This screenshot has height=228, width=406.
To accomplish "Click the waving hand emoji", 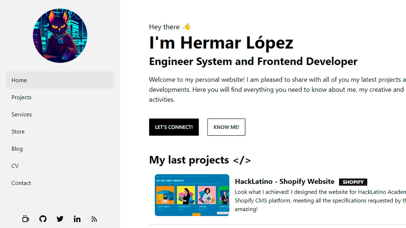I will pyautogui.click(x=187, y=27).
